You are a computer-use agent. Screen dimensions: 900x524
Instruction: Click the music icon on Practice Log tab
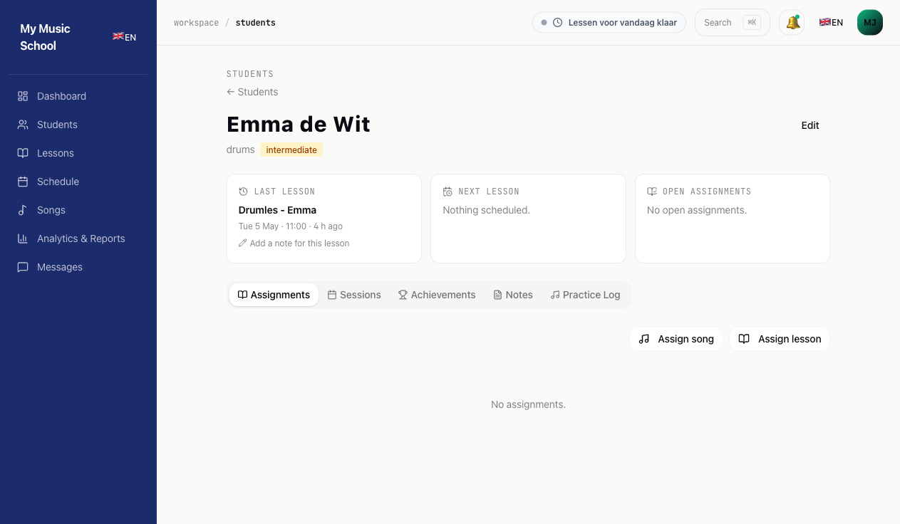pyautogui.click(x=555, y=295)
